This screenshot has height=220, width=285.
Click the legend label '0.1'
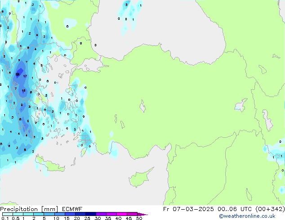pos(5,218)
